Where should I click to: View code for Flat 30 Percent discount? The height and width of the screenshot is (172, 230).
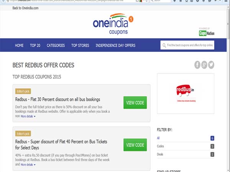[x=135, y=103]
